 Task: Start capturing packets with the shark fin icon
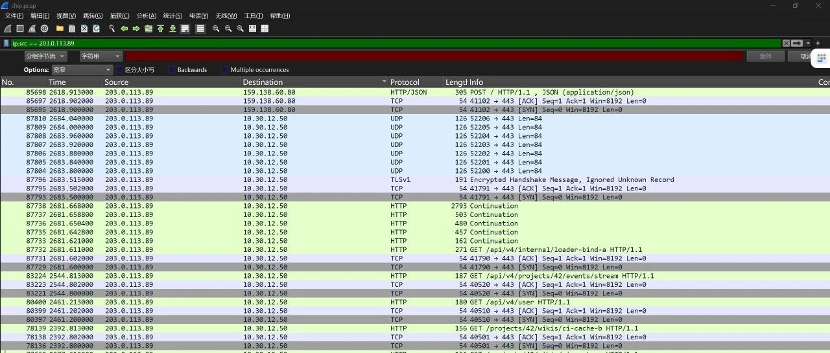click(x=8, y=28)
